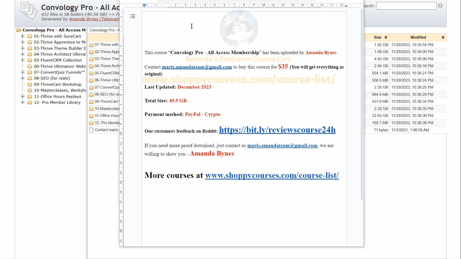This screenshot has width=461, height=259.
Task: Open 04-Thrive Arch folder in file list
Action: pyautogui.click(x=107, y=66)
